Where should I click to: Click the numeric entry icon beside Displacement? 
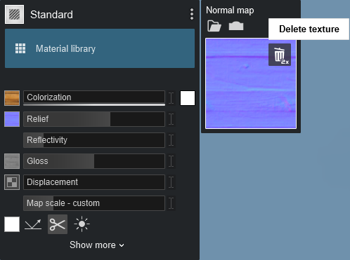(171, 182)
